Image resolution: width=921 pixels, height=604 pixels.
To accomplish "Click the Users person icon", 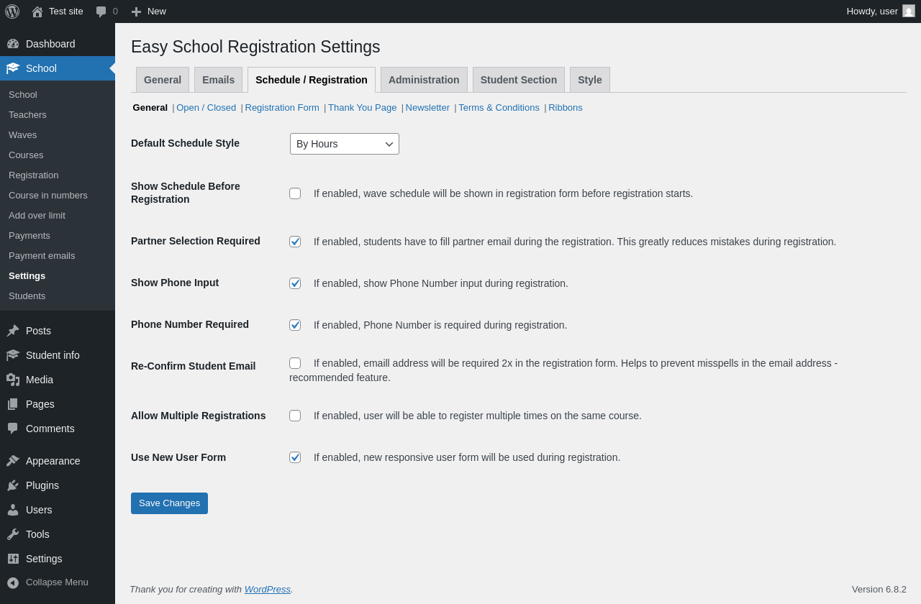I will pos(13,510).
